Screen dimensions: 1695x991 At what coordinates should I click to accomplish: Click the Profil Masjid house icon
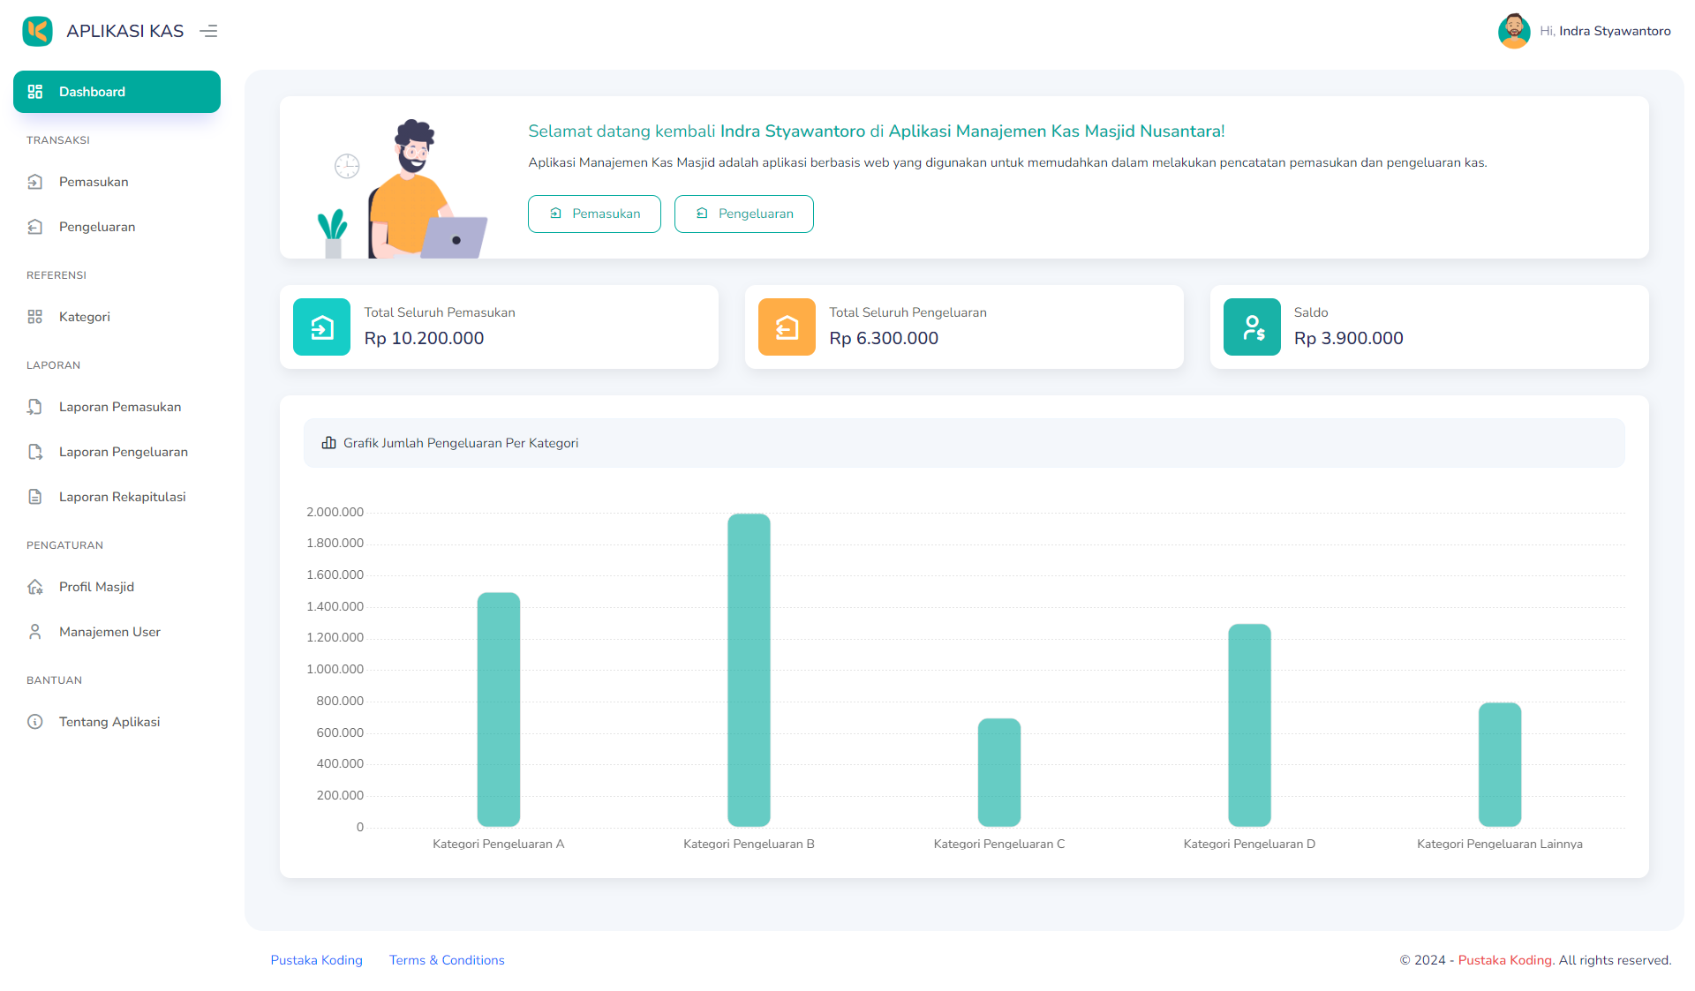click(34, 586)
